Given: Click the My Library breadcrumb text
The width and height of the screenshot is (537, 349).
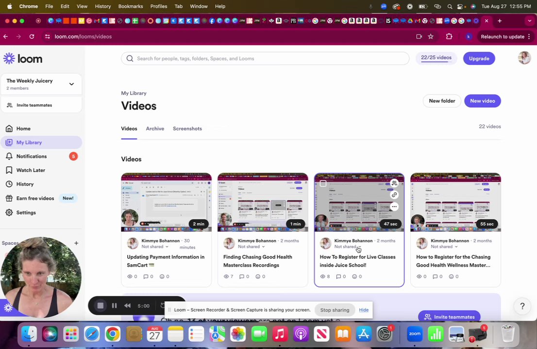Looking at the screenshot, I should tap(134, 93).
